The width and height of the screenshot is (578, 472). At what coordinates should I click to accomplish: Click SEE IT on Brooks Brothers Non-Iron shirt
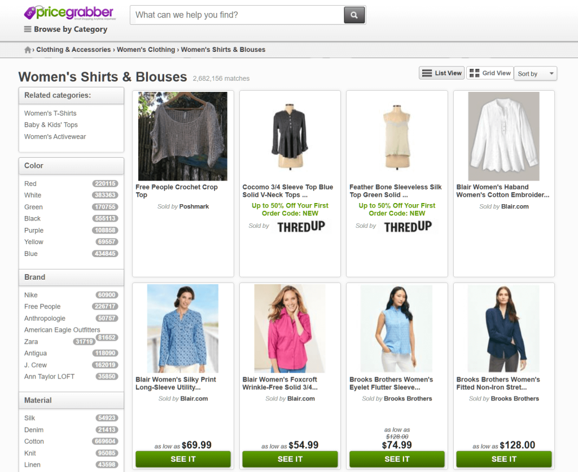point(503,459)
